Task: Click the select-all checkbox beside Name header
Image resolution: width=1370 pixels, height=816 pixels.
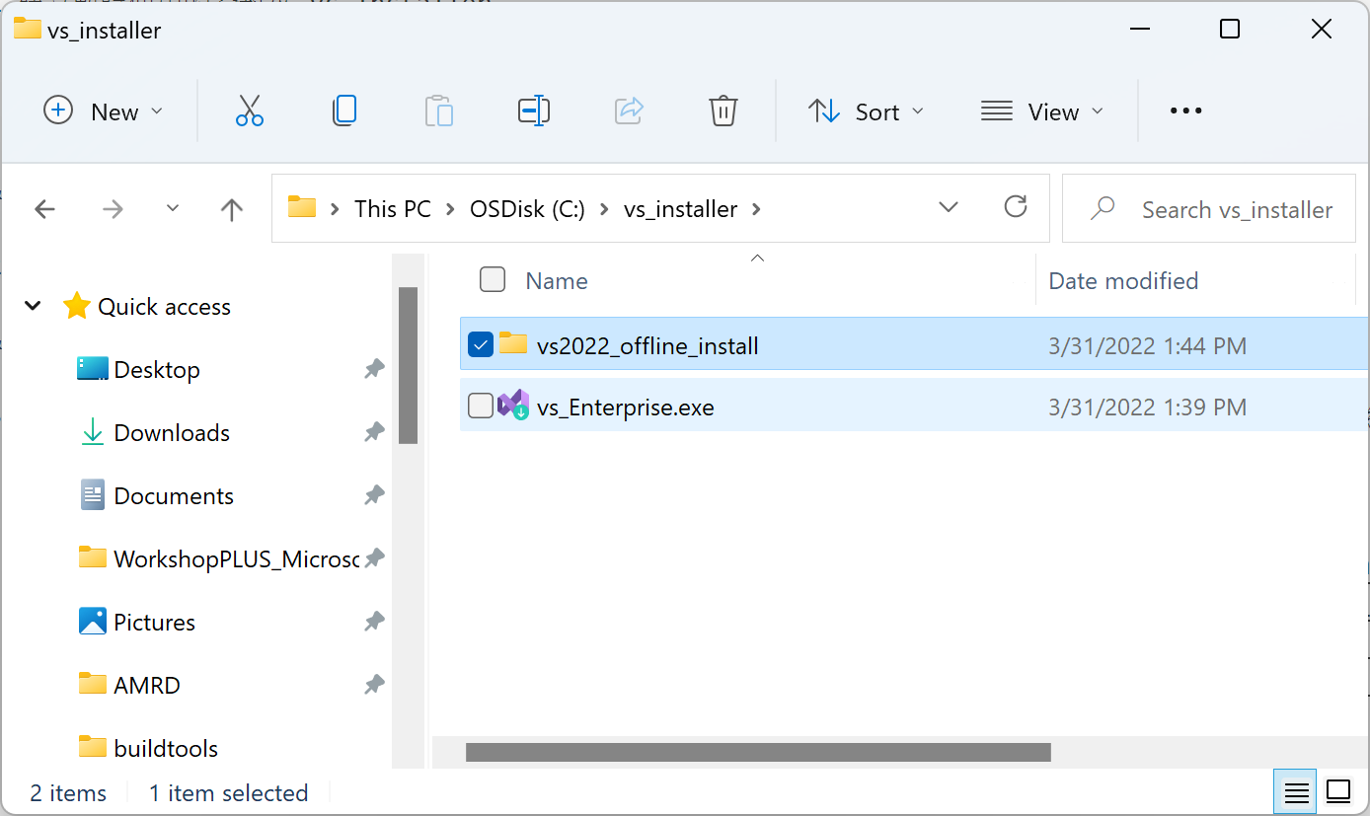Action: click(x=492, y=279)
